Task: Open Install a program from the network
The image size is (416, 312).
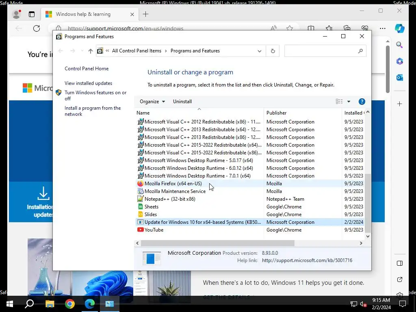Action: (93, 111)
